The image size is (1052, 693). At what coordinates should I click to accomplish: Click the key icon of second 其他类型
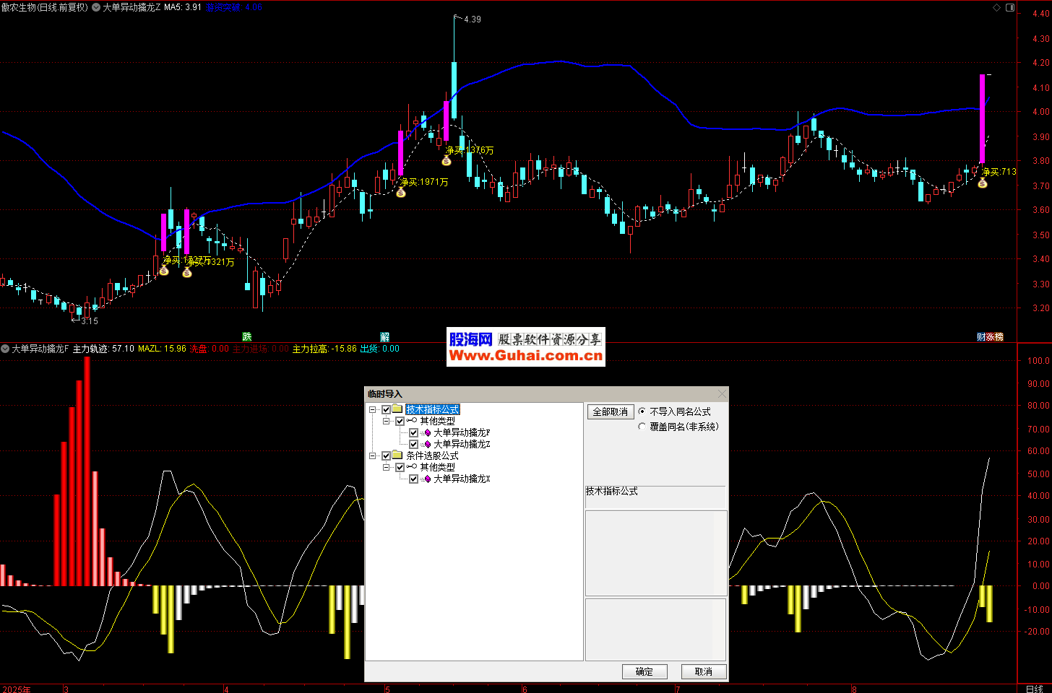[412, 467]
